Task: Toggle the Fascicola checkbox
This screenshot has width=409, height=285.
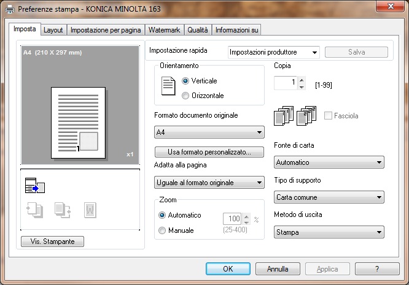Action: pyautogui.click(x=328, y=116)
